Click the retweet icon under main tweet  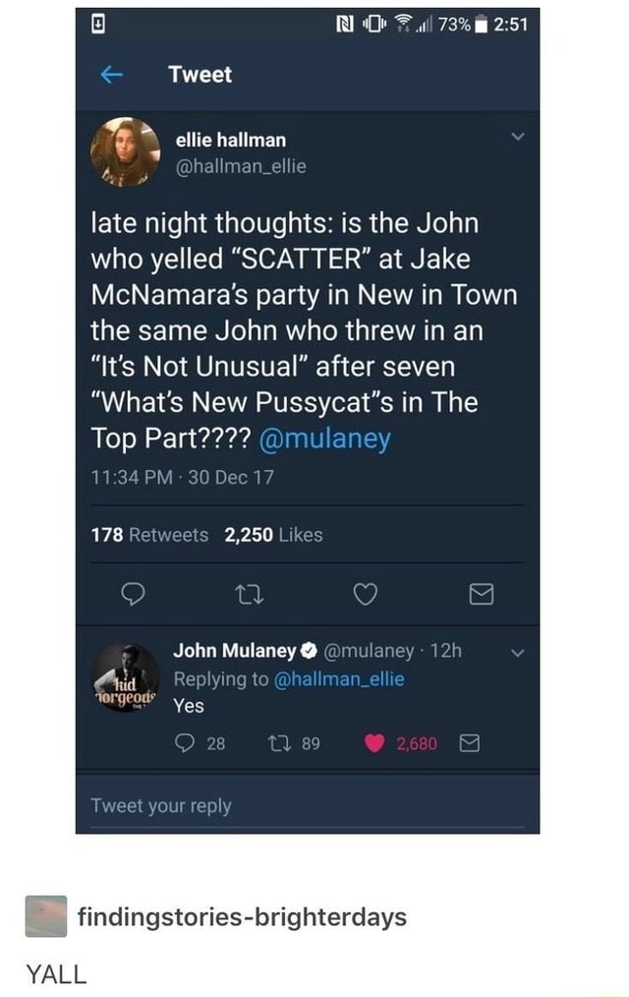click(x=249, y=595)
